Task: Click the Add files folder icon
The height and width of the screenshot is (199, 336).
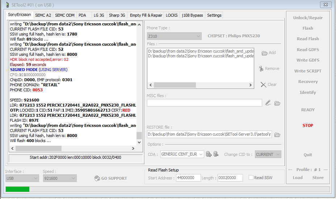Action: pos(265,53)
